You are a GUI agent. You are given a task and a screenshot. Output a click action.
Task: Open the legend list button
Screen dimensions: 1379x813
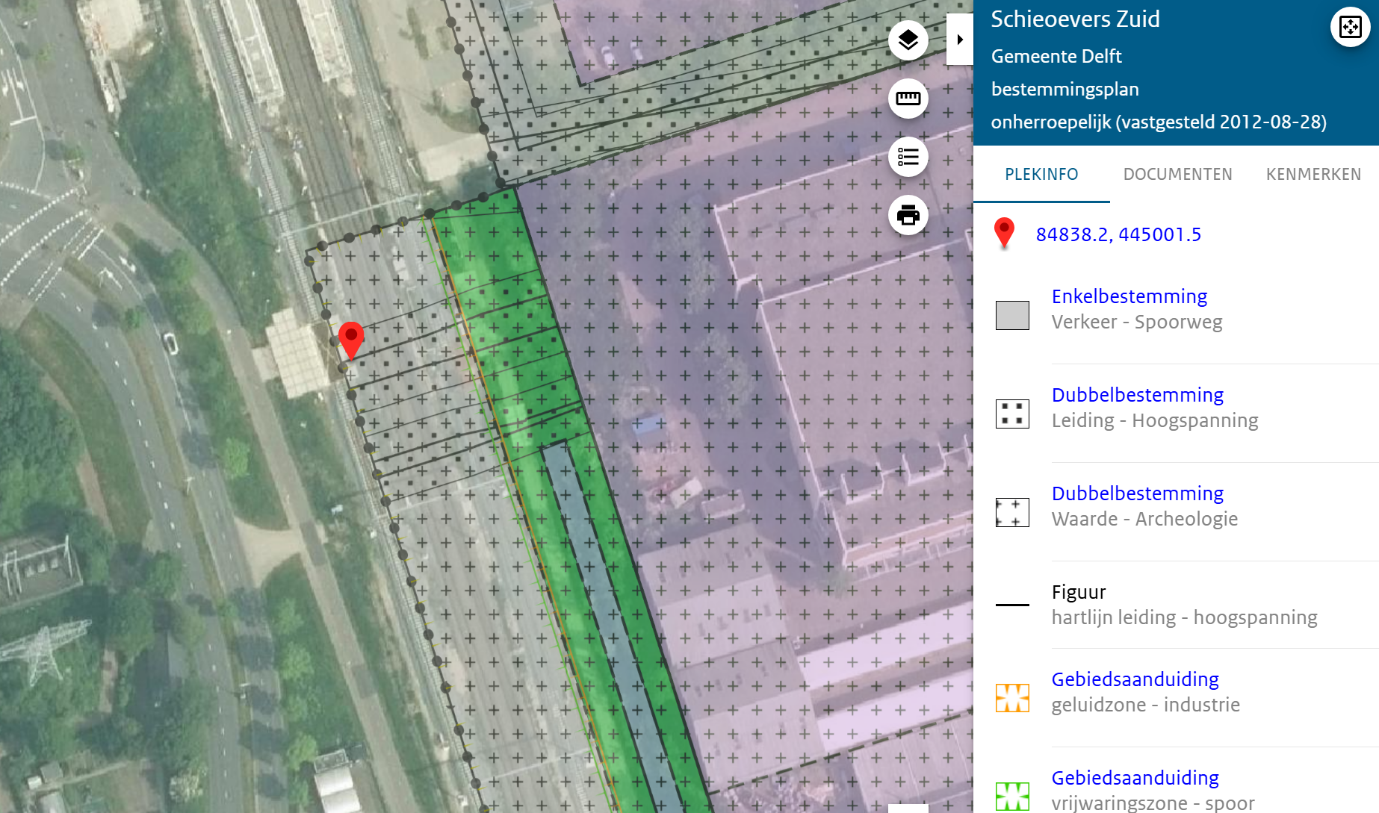pyautogui.click(x=908, y=157)
